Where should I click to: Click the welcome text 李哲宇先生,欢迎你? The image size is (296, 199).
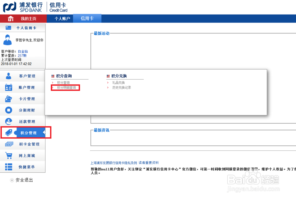29,40
